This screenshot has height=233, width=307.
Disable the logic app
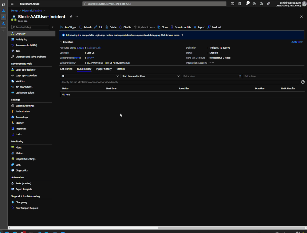click(x=125, y=27)
